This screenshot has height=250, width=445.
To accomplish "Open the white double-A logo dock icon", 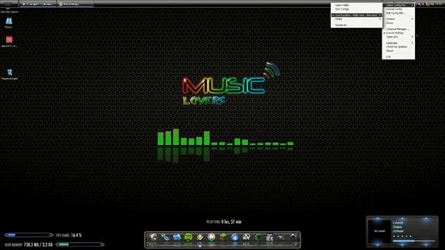I will 246,237.
